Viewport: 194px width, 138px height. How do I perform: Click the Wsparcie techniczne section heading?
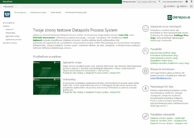[x=162, y=69]
